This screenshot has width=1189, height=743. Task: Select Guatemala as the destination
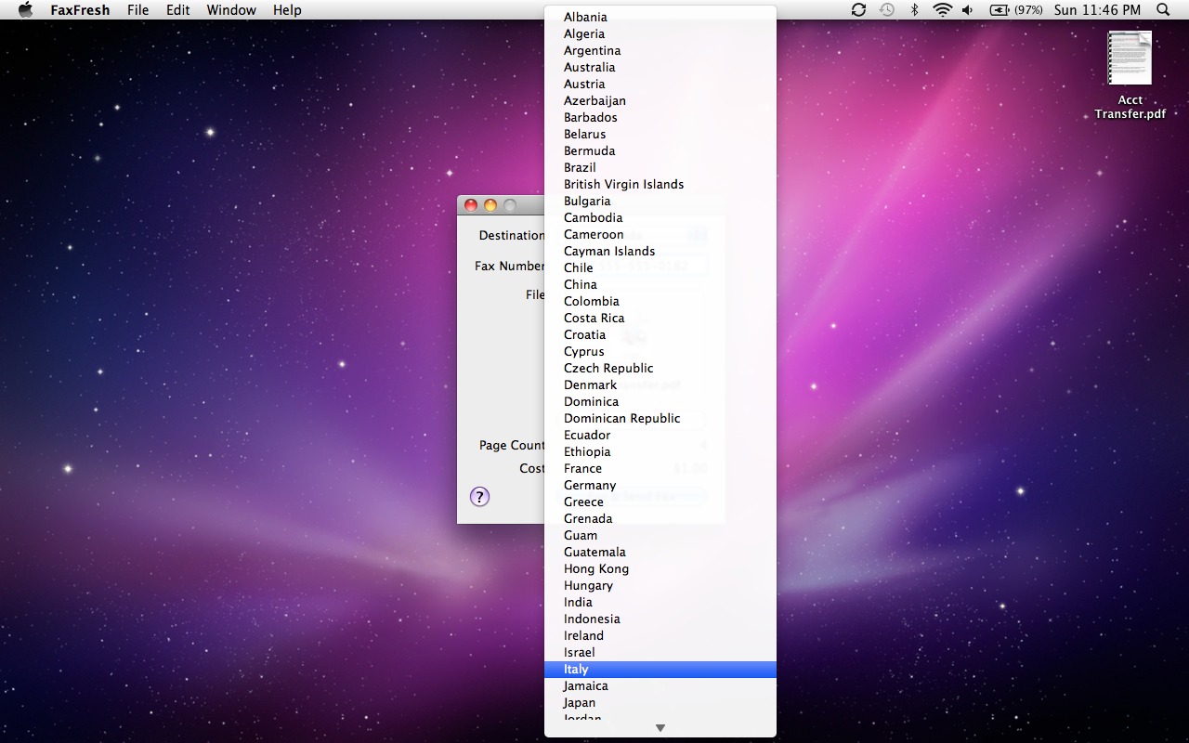(660, 552)
